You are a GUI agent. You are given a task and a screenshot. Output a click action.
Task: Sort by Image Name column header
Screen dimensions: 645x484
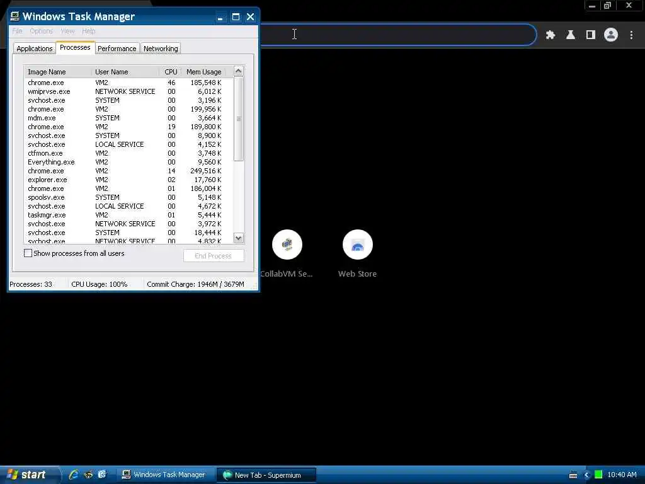coord(57,72)
